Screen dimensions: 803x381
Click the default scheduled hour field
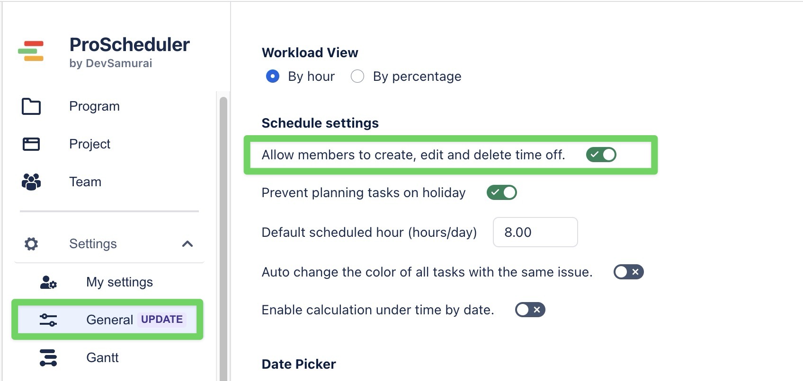535,232
